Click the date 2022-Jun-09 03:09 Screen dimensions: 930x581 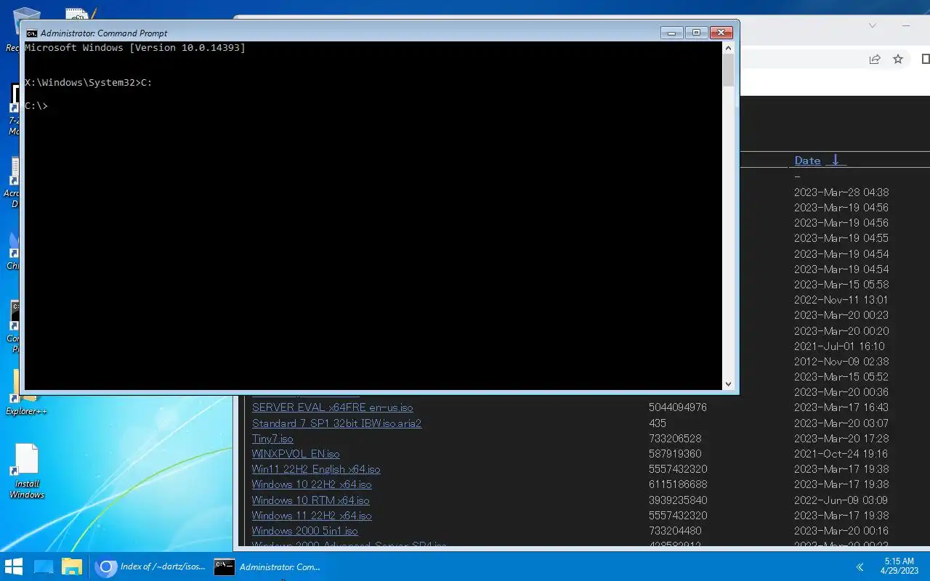(841, 500)
